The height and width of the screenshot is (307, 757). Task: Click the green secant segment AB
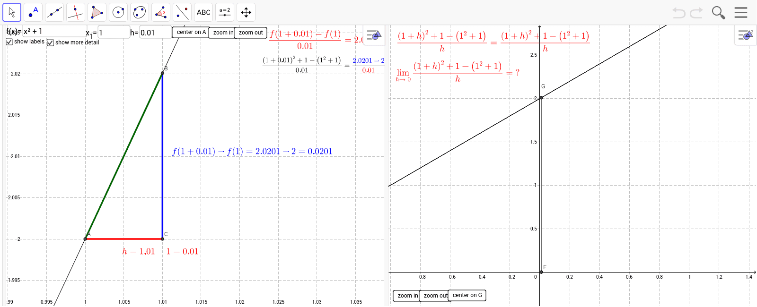click(124, 156)
